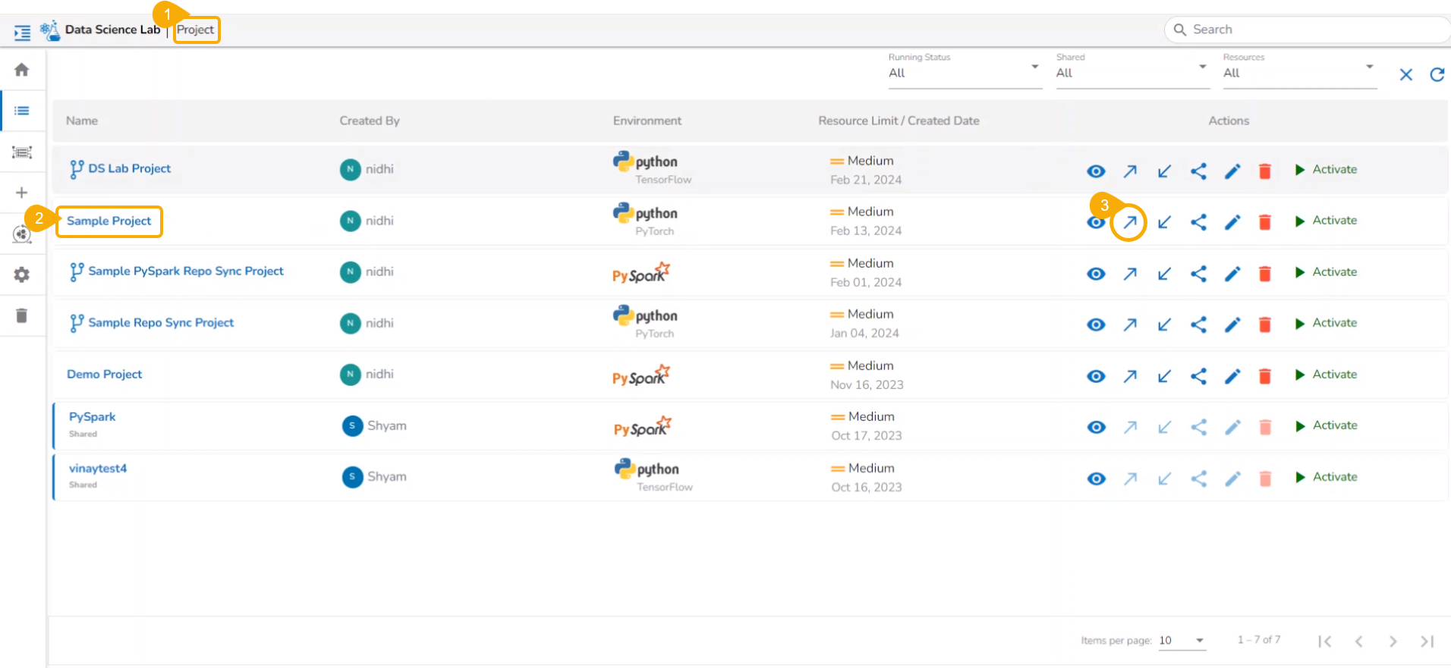Activate the Demo Project
The image size is (1451, 668).
[1326, 375]
